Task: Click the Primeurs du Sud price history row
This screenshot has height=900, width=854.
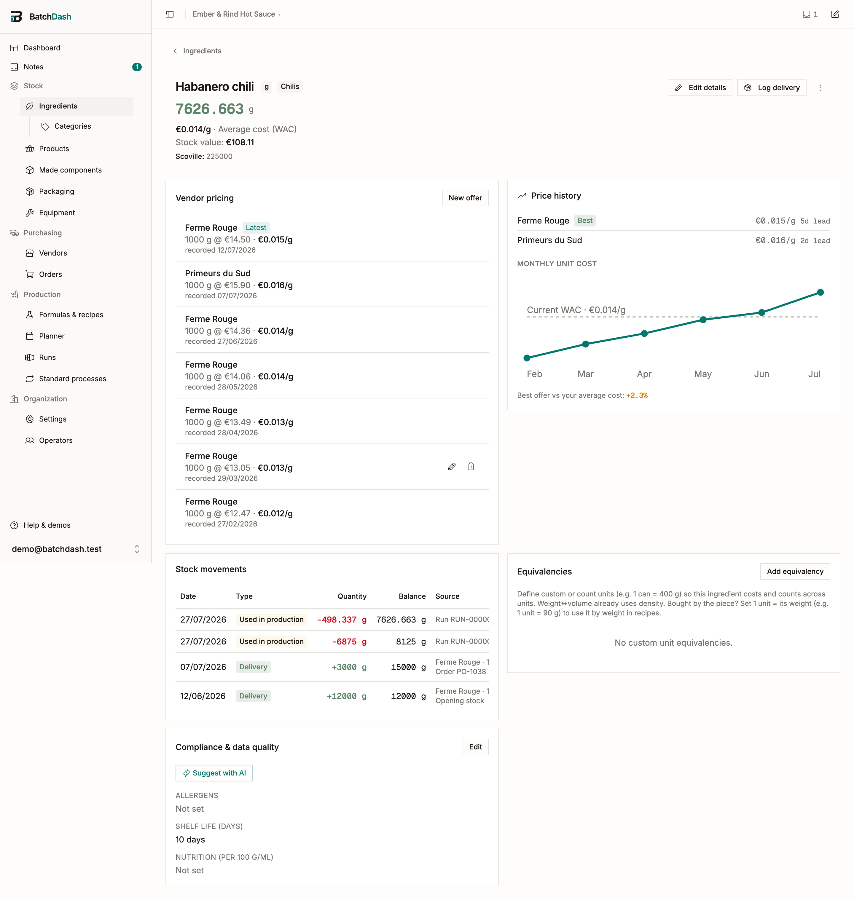Action: tap(673, 240)
